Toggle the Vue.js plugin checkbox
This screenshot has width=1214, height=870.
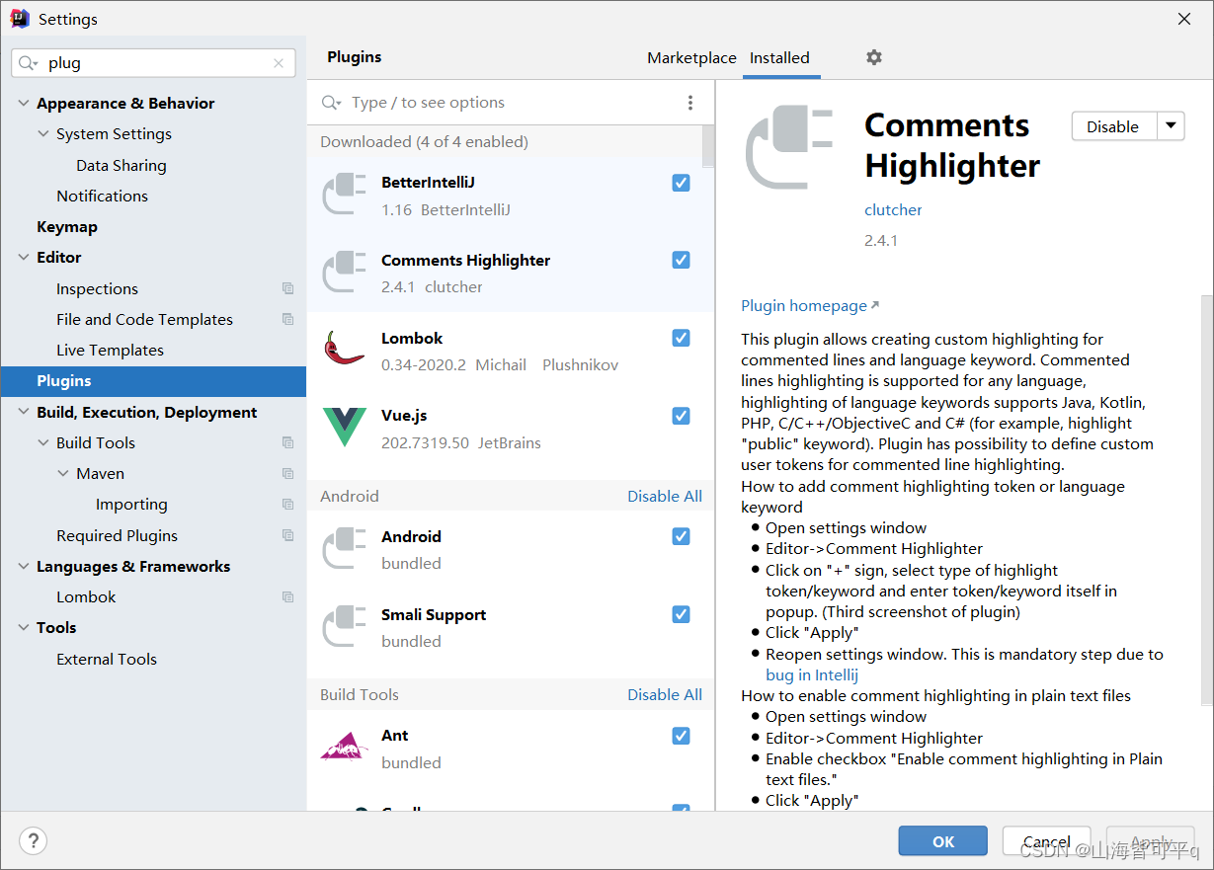[681, 416]
